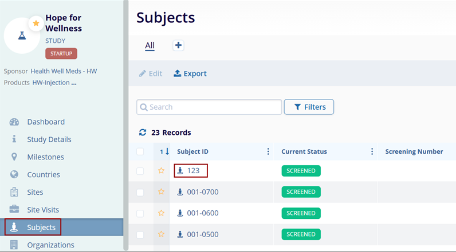Select the All tab
Viewport: 456px width, 252px height.
point(150,46)
